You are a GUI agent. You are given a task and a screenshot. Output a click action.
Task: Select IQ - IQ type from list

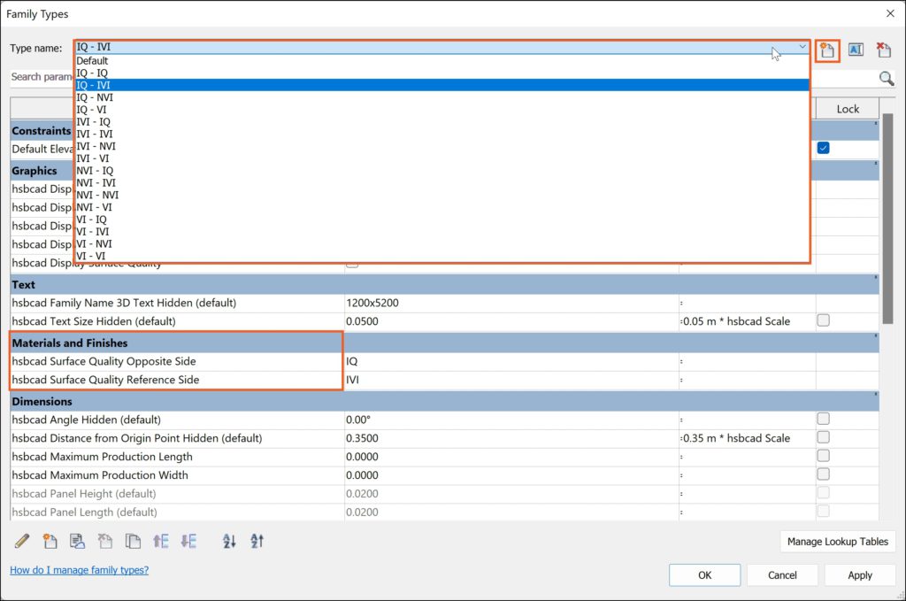click(442, 73)
